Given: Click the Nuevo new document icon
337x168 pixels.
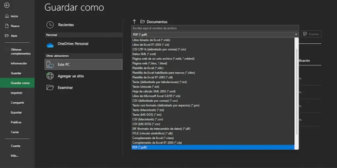Looking at the screenshot, I should point(7,26).
